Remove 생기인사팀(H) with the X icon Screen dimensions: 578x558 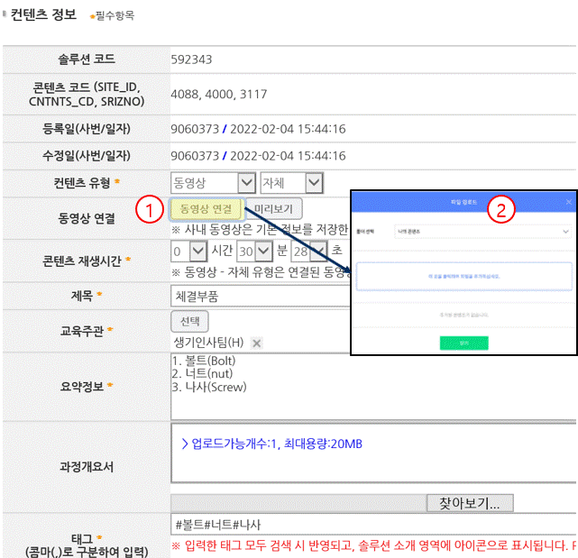(257, 343)
